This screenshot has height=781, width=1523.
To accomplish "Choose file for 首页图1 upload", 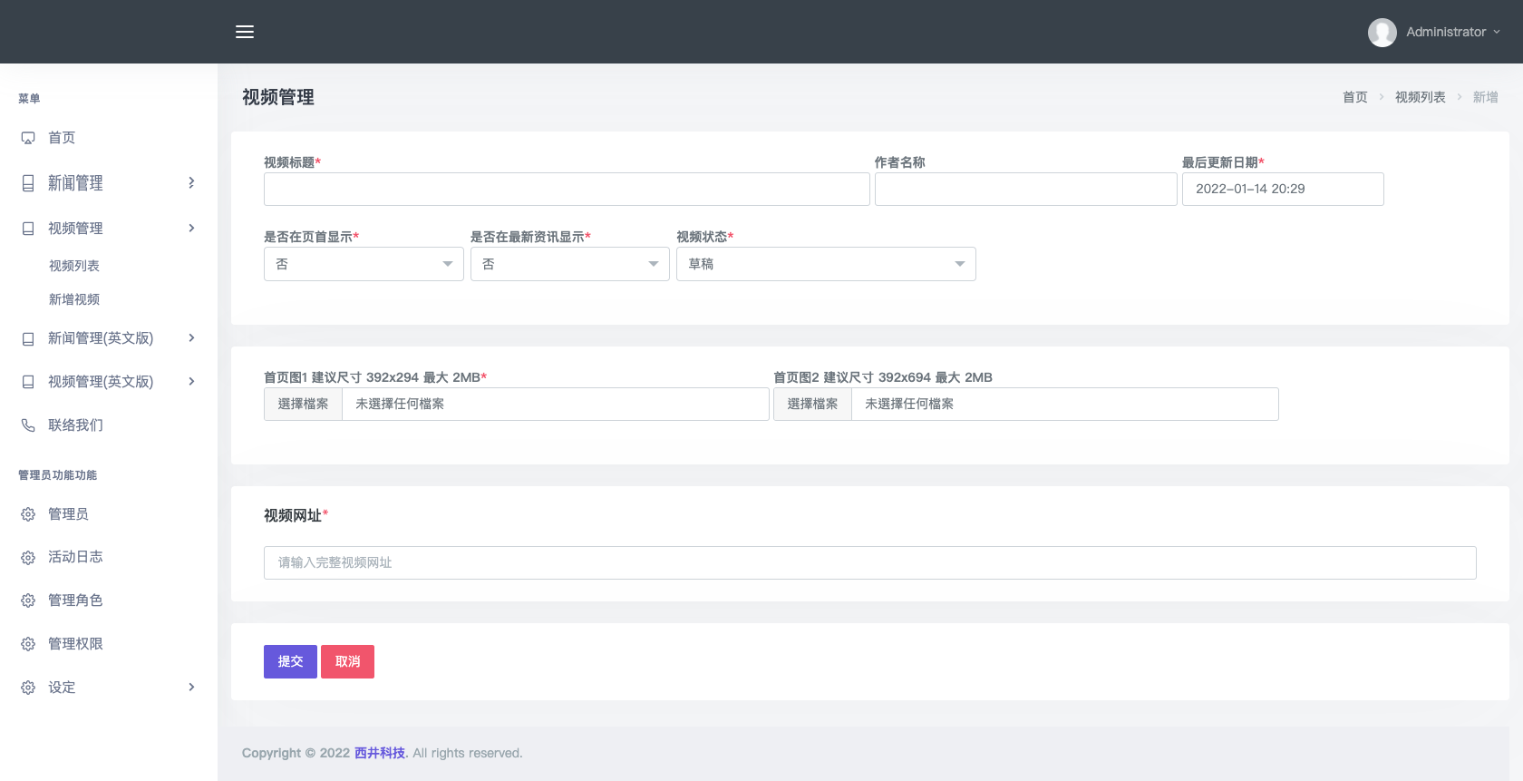I will pos(303,404).
